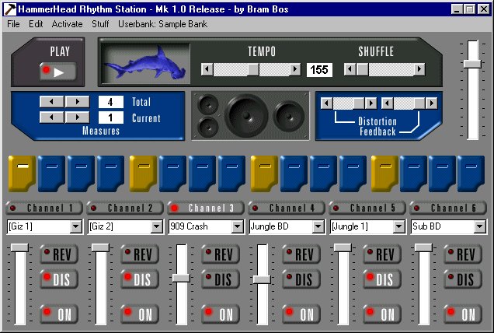The image size is (494, 333).
Task: Raise Distortion with its right arrow
Action: (x=370, y=103)
